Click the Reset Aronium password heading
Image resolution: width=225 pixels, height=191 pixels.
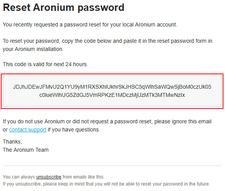point(64,7)
